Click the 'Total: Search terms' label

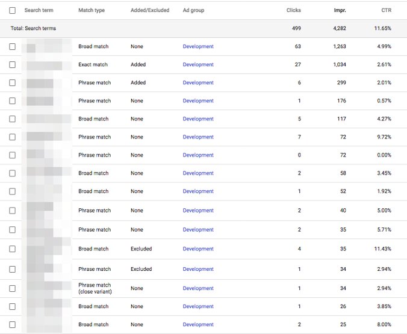click(33, 28)
